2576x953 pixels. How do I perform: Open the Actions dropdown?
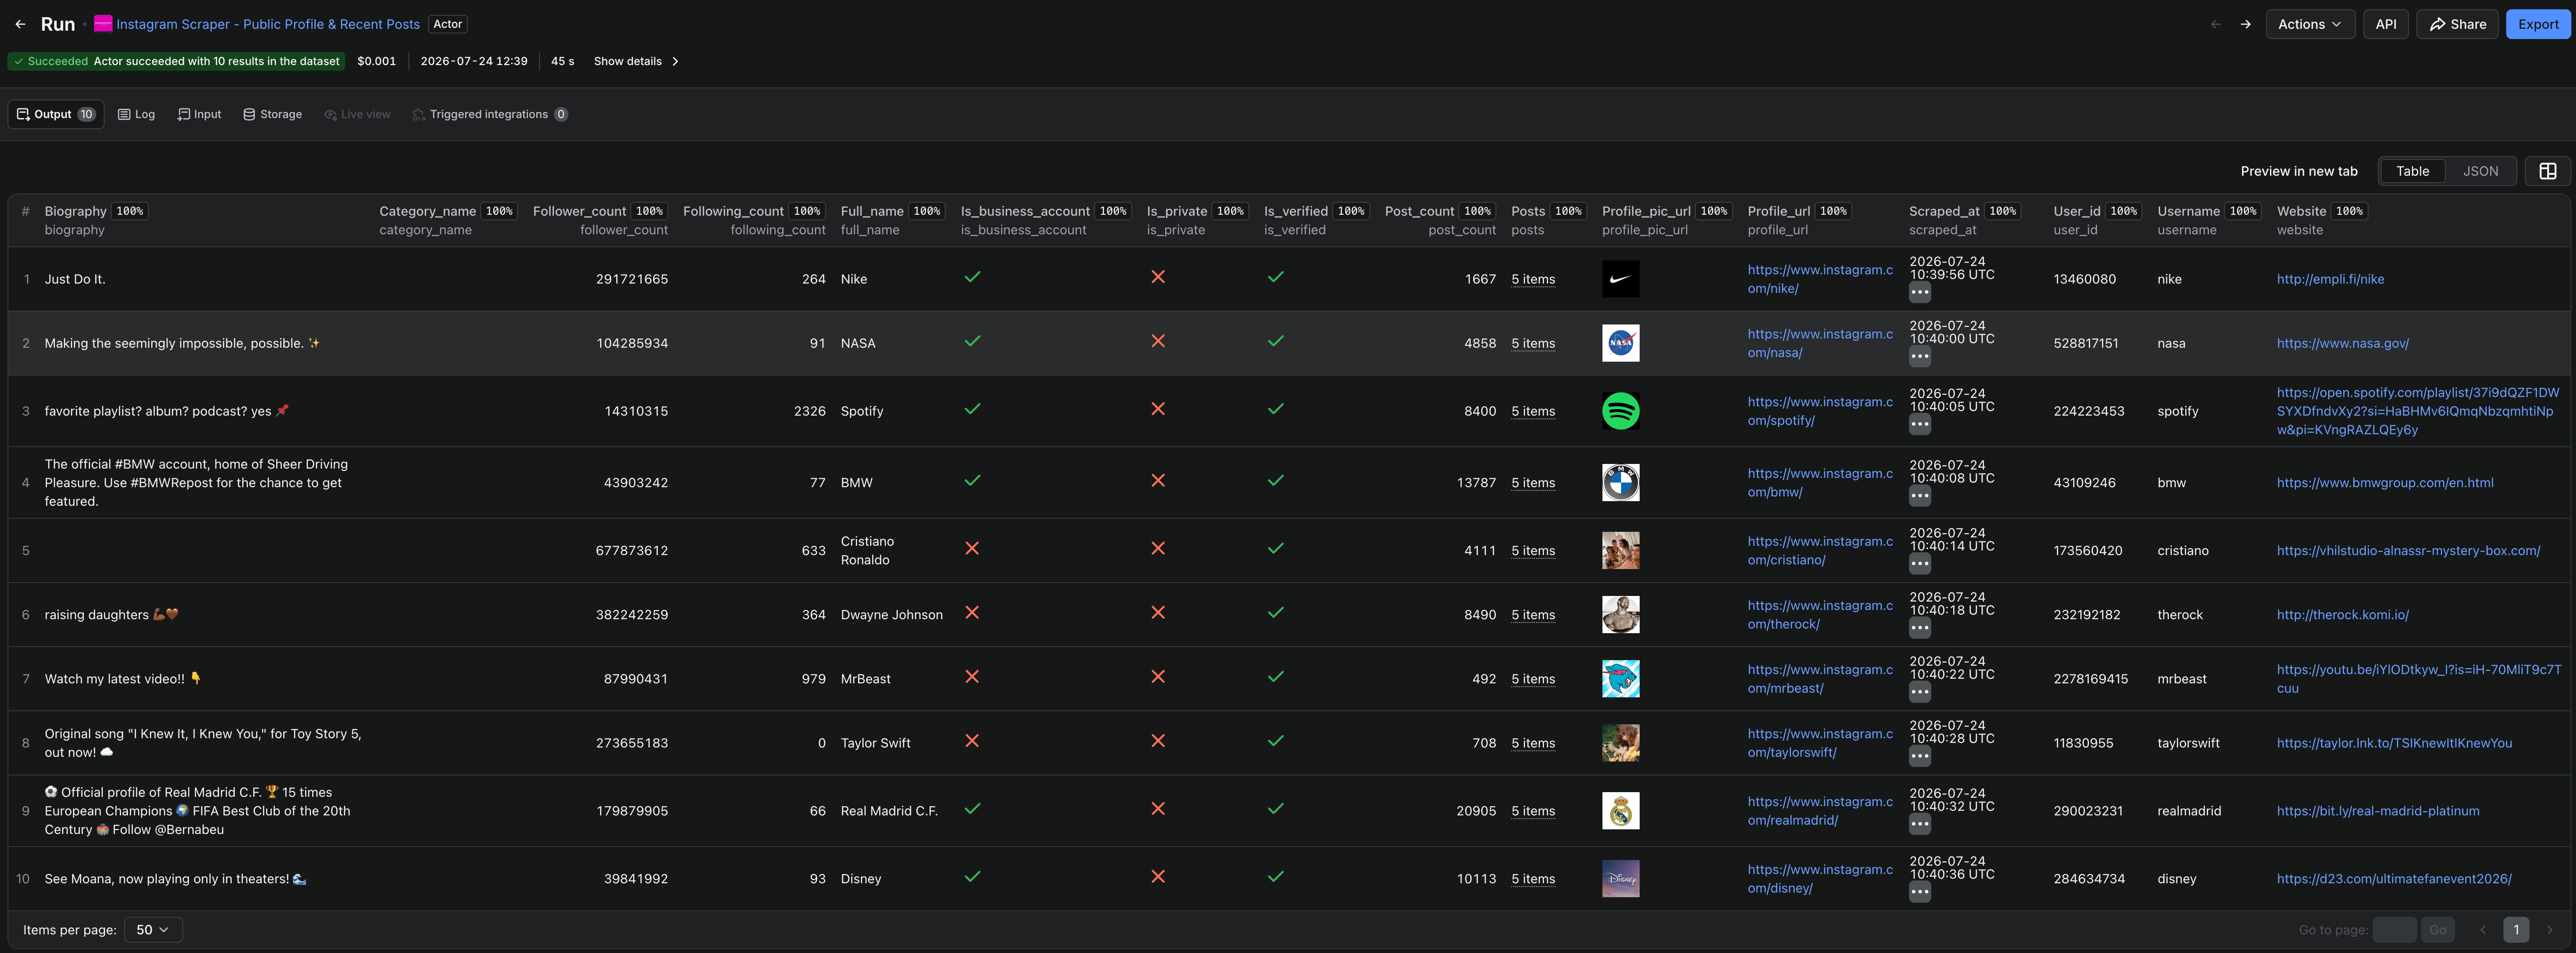[2309, 24]
